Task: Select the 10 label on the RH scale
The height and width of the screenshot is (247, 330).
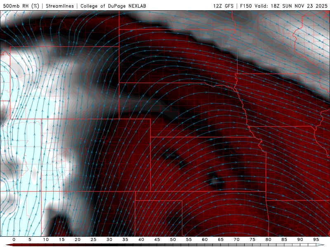Action: tap(46, 240)
